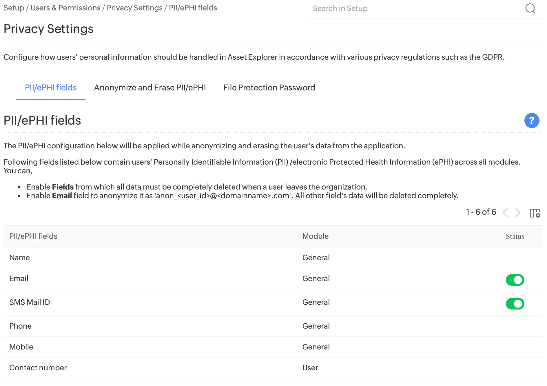Click the Privacy Settings breadcrumb link
Image resolution: width=547 pixels, height=386 pixels.
click(134, 8)
